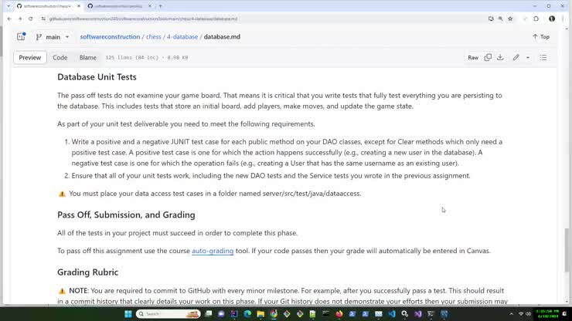The width and height of the screenshot is (572, 321).
Task: Expand more edit options dropdown arrow
Action: (527, 58)
